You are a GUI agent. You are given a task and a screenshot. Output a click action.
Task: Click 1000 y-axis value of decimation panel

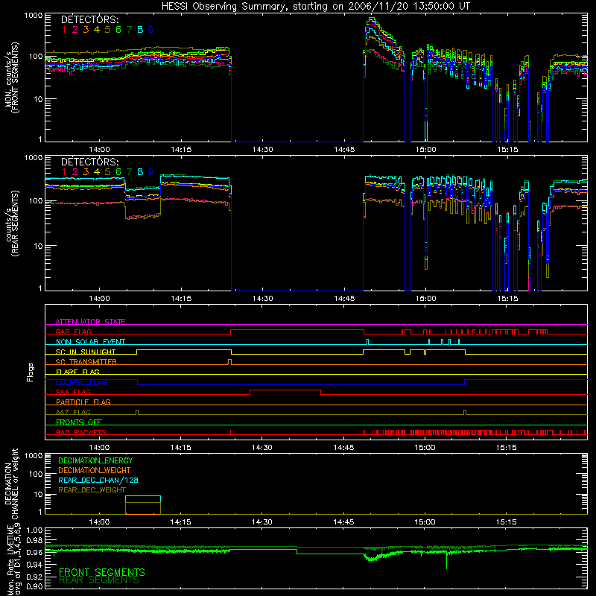(33, 456)
